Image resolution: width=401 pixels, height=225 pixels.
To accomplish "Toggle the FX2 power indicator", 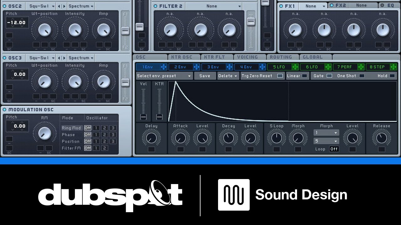I will 331,5.
